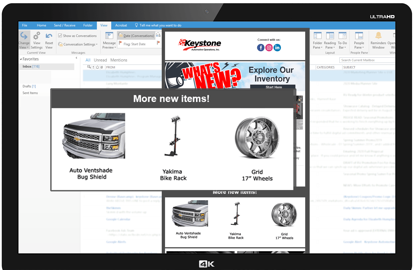Click the Message Preview icon

(x=109, y=36)
